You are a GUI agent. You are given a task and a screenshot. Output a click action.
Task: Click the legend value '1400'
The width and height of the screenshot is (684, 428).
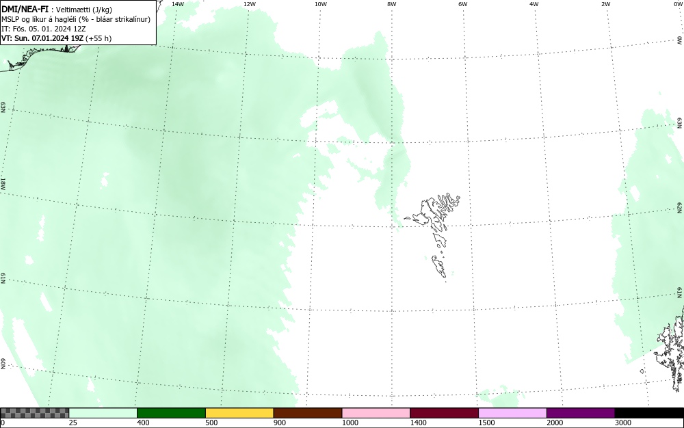pos(419,423)
